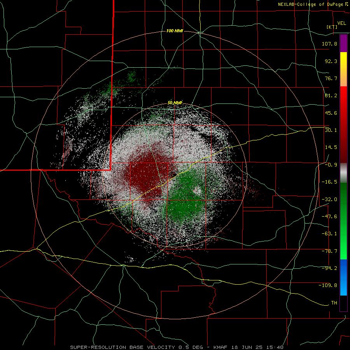This screenshot has height=350, width=350.
Task: Click the 92.3 velocity scale value
Action: [331, 61]
